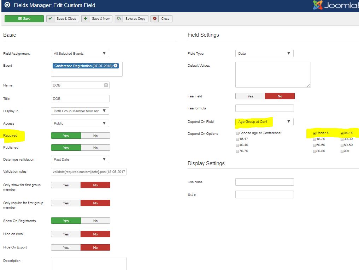Click into the Fee formula input
Viewport: 359px width, 270px height.
(x=264, y=108)
